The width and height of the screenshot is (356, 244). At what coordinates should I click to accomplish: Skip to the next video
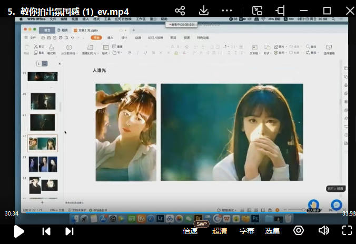tap(69, 231)
